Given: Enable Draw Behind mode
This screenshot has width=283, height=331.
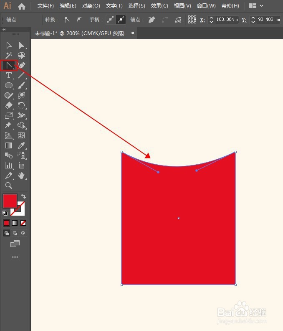Looking at the screenshot, I should [x=15, y=233].
